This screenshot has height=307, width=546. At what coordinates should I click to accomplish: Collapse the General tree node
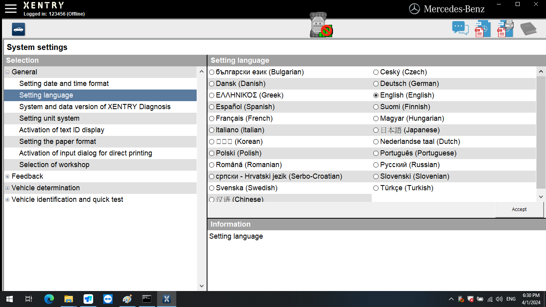coord(8,72)
